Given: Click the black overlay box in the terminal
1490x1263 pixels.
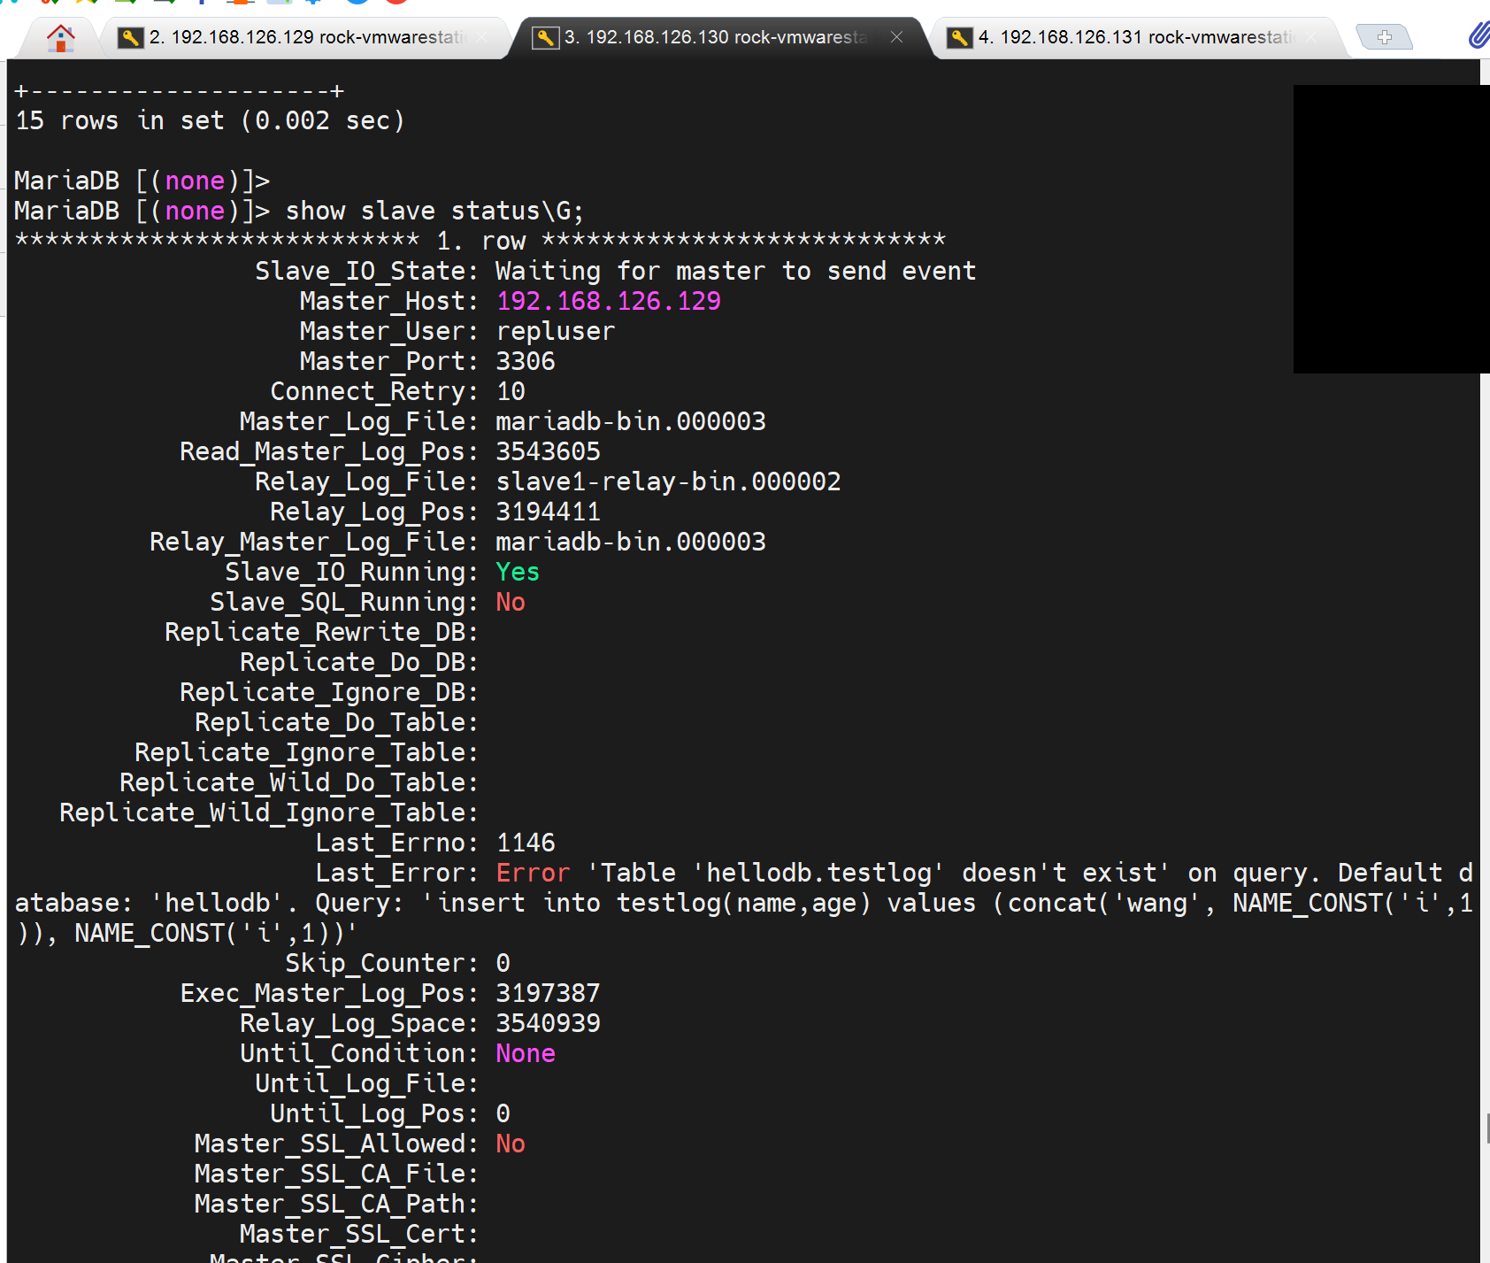Looking at the screenshot, I should click(1389, 228).
